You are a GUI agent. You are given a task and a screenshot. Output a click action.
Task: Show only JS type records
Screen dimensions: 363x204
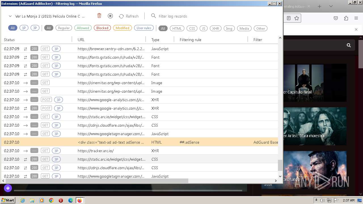(x=204, y=28)
